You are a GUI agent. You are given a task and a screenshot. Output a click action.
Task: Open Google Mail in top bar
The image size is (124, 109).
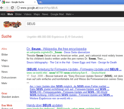pos(57,14)
